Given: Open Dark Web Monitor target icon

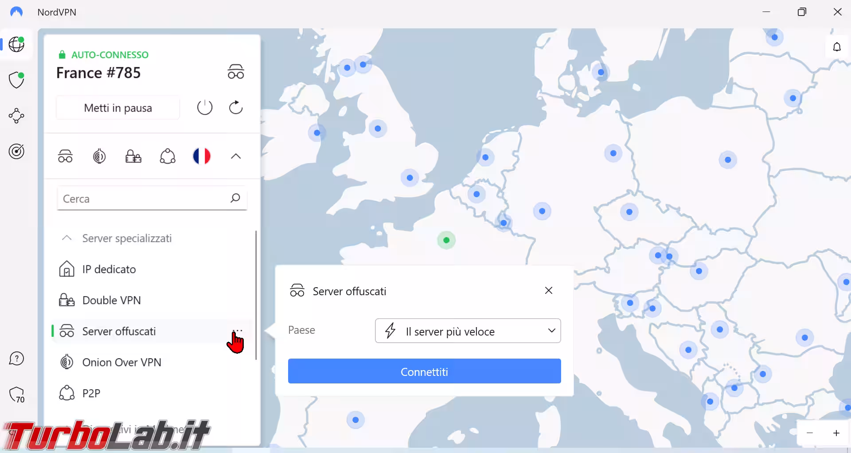Looking at the screenshot, I should click(x=16, y=151).
